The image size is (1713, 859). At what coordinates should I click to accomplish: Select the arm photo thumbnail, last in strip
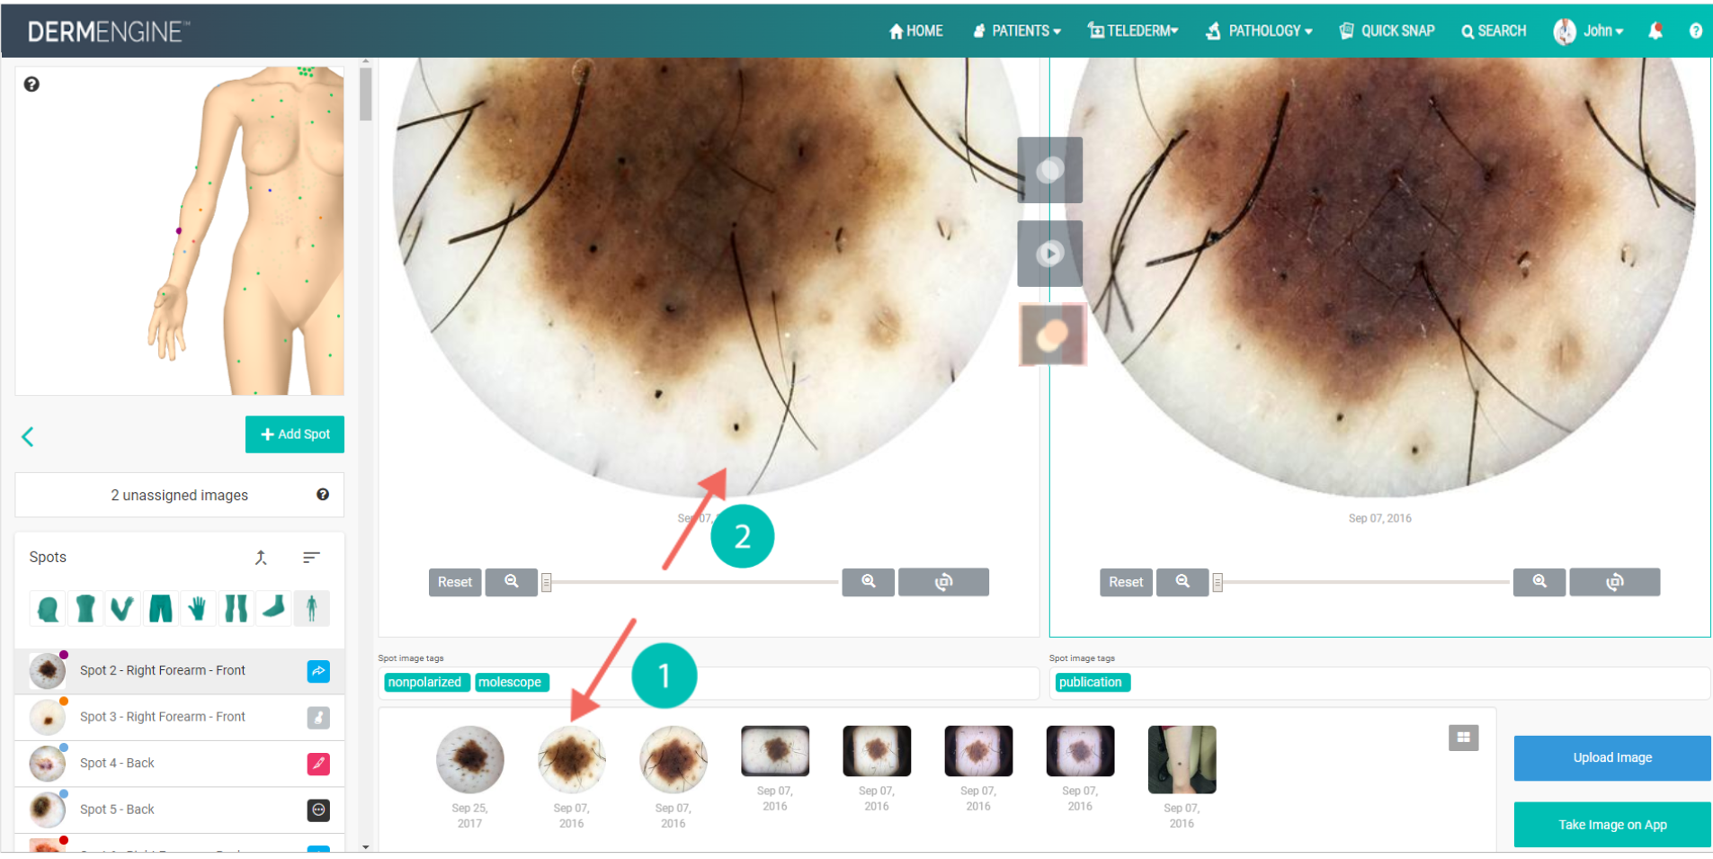click(x=1182, y=760)
